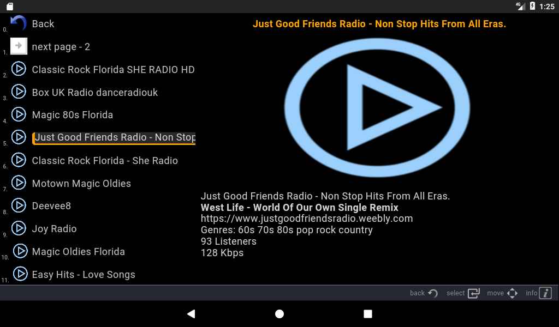Screen dimensions: 559x327
Task: Click the back undo icon in bottom bar
Action: 433,293
